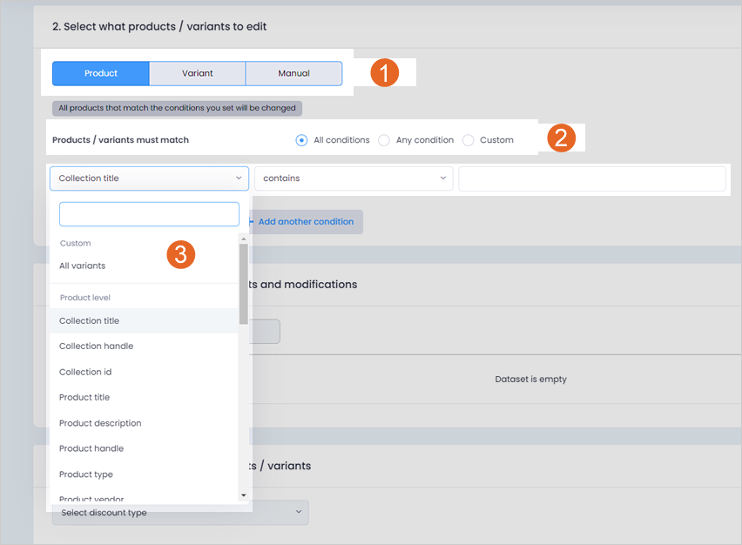
Task: Select Collection handle option
Action: [x=144, y=347]
